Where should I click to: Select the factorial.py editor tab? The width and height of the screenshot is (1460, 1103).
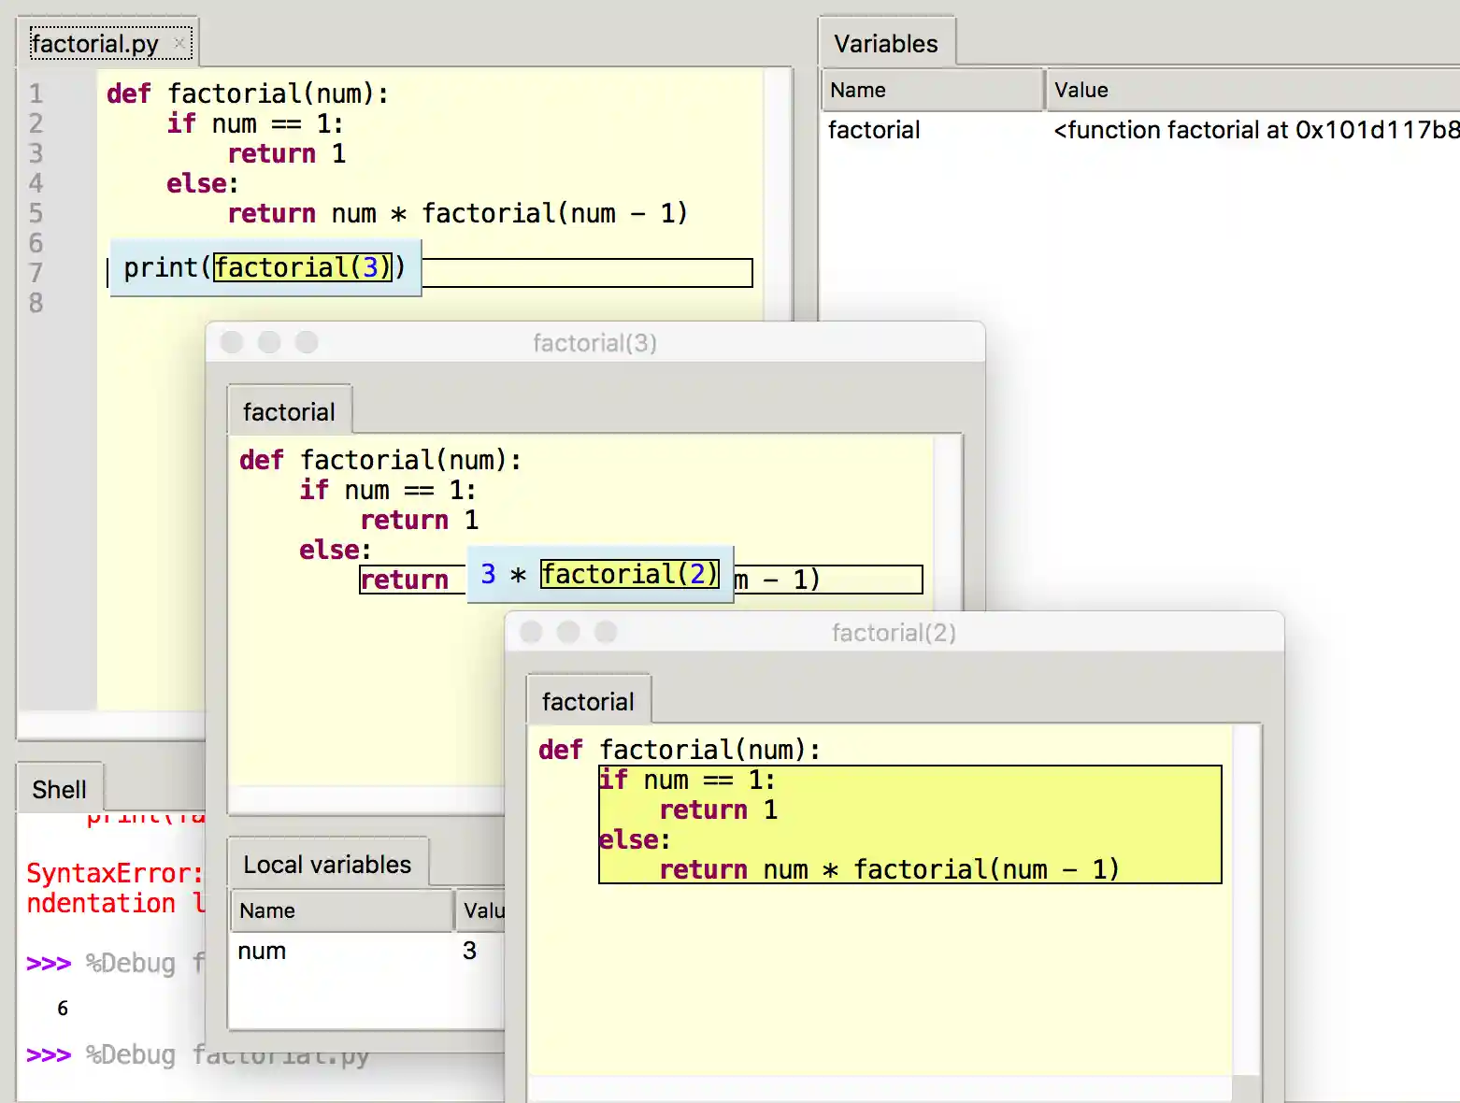tap(95, 44)
